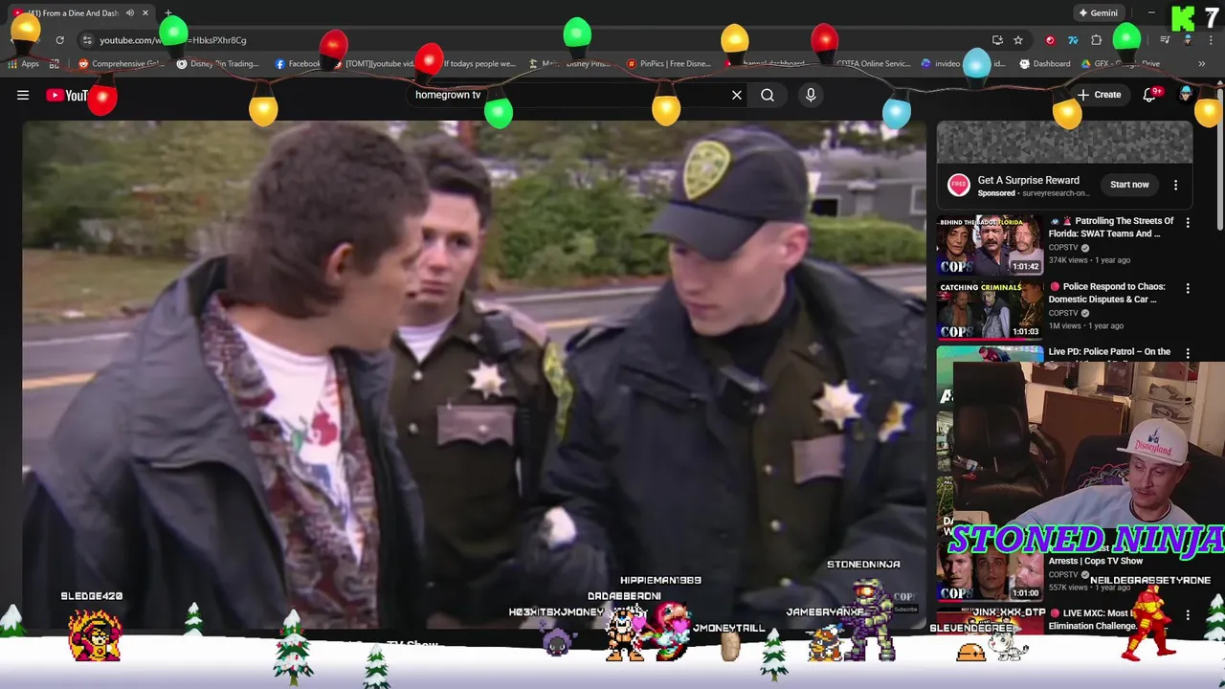The image size is (1225, 689).
Task: Open a new browser tab
Action: tap(167, 13)
